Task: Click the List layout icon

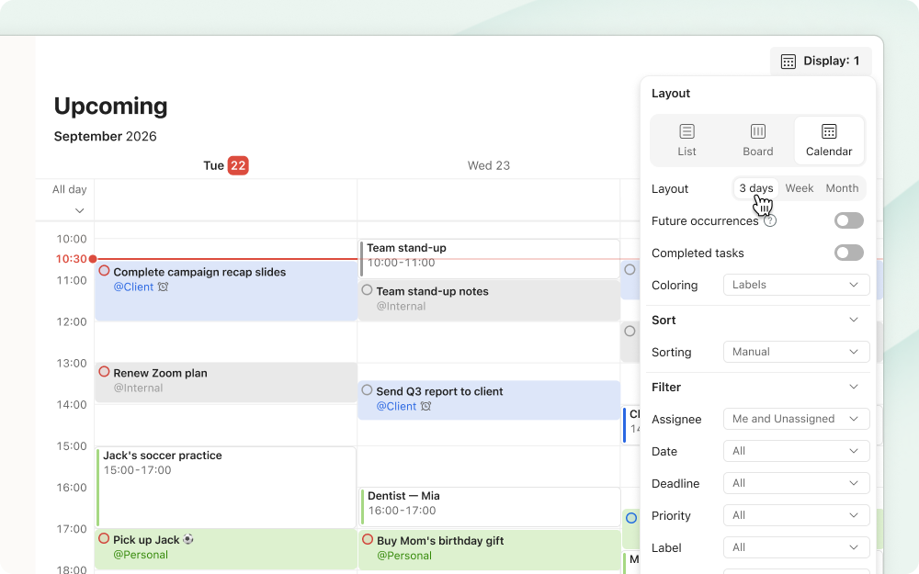Action: pos(686,131)
